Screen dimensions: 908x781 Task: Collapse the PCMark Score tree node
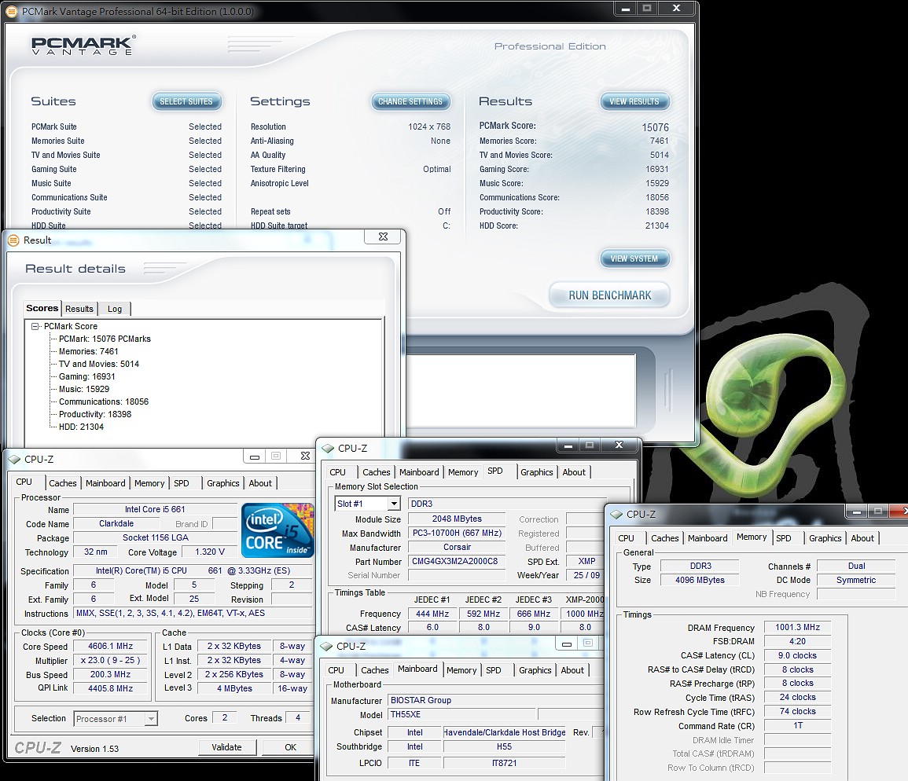[35, 326]
